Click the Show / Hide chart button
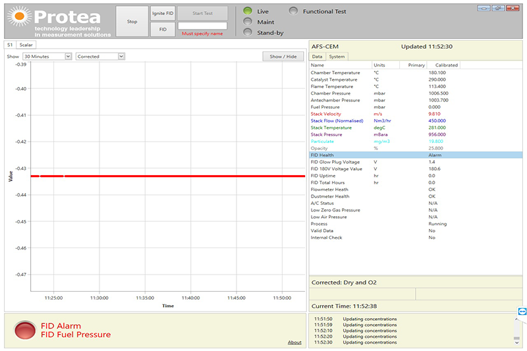 pyautogui.click(x=283, y=57)
